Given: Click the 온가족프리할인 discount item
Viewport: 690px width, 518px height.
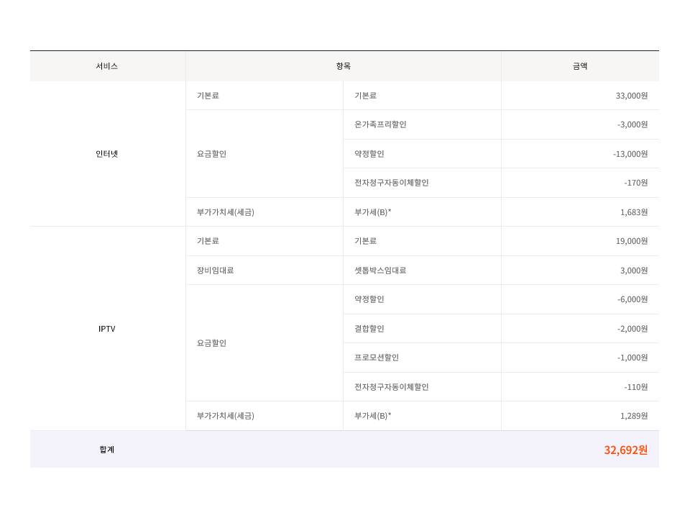Looking at the screenshot, I should pyautogui.click(x=380, y=124).
